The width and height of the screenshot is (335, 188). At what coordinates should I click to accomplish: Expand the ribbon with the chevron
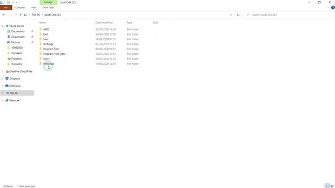(328, 7)
